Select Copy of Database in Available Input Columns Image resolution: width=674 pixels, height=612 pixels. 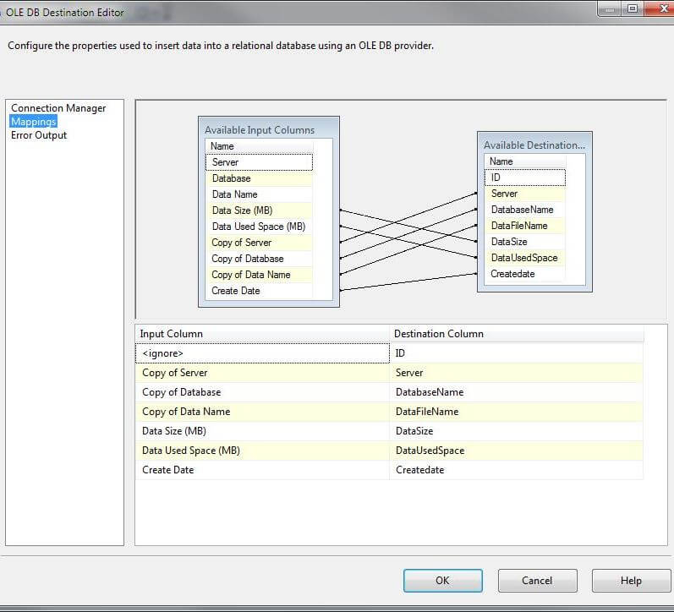point(259,259)
